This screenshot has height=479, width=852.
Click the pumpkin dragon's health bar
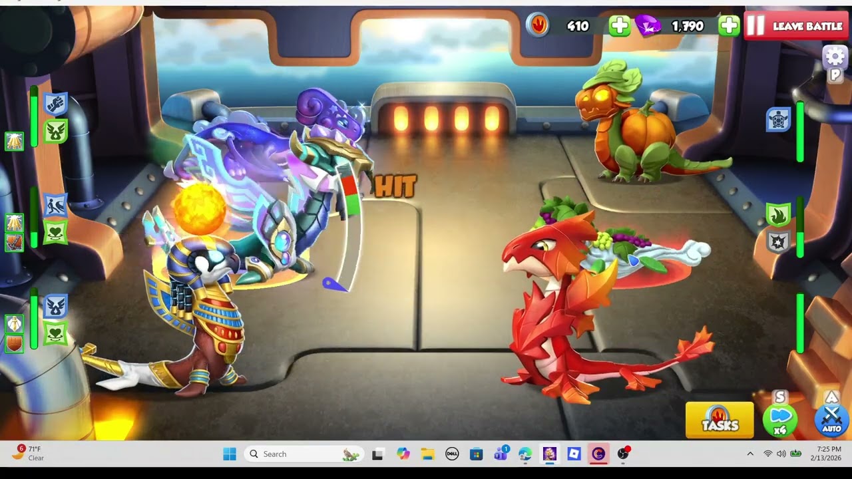point(800,131)
